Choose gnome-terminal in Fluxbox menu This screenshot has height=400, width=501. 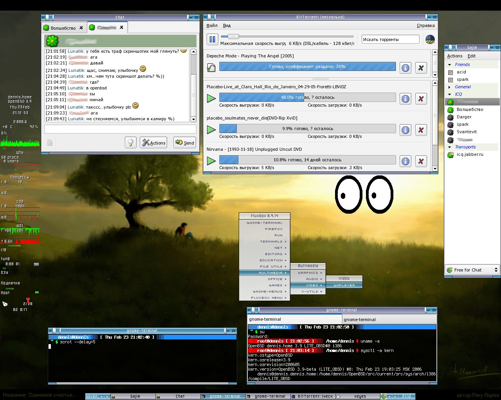[x=265, y=223]
